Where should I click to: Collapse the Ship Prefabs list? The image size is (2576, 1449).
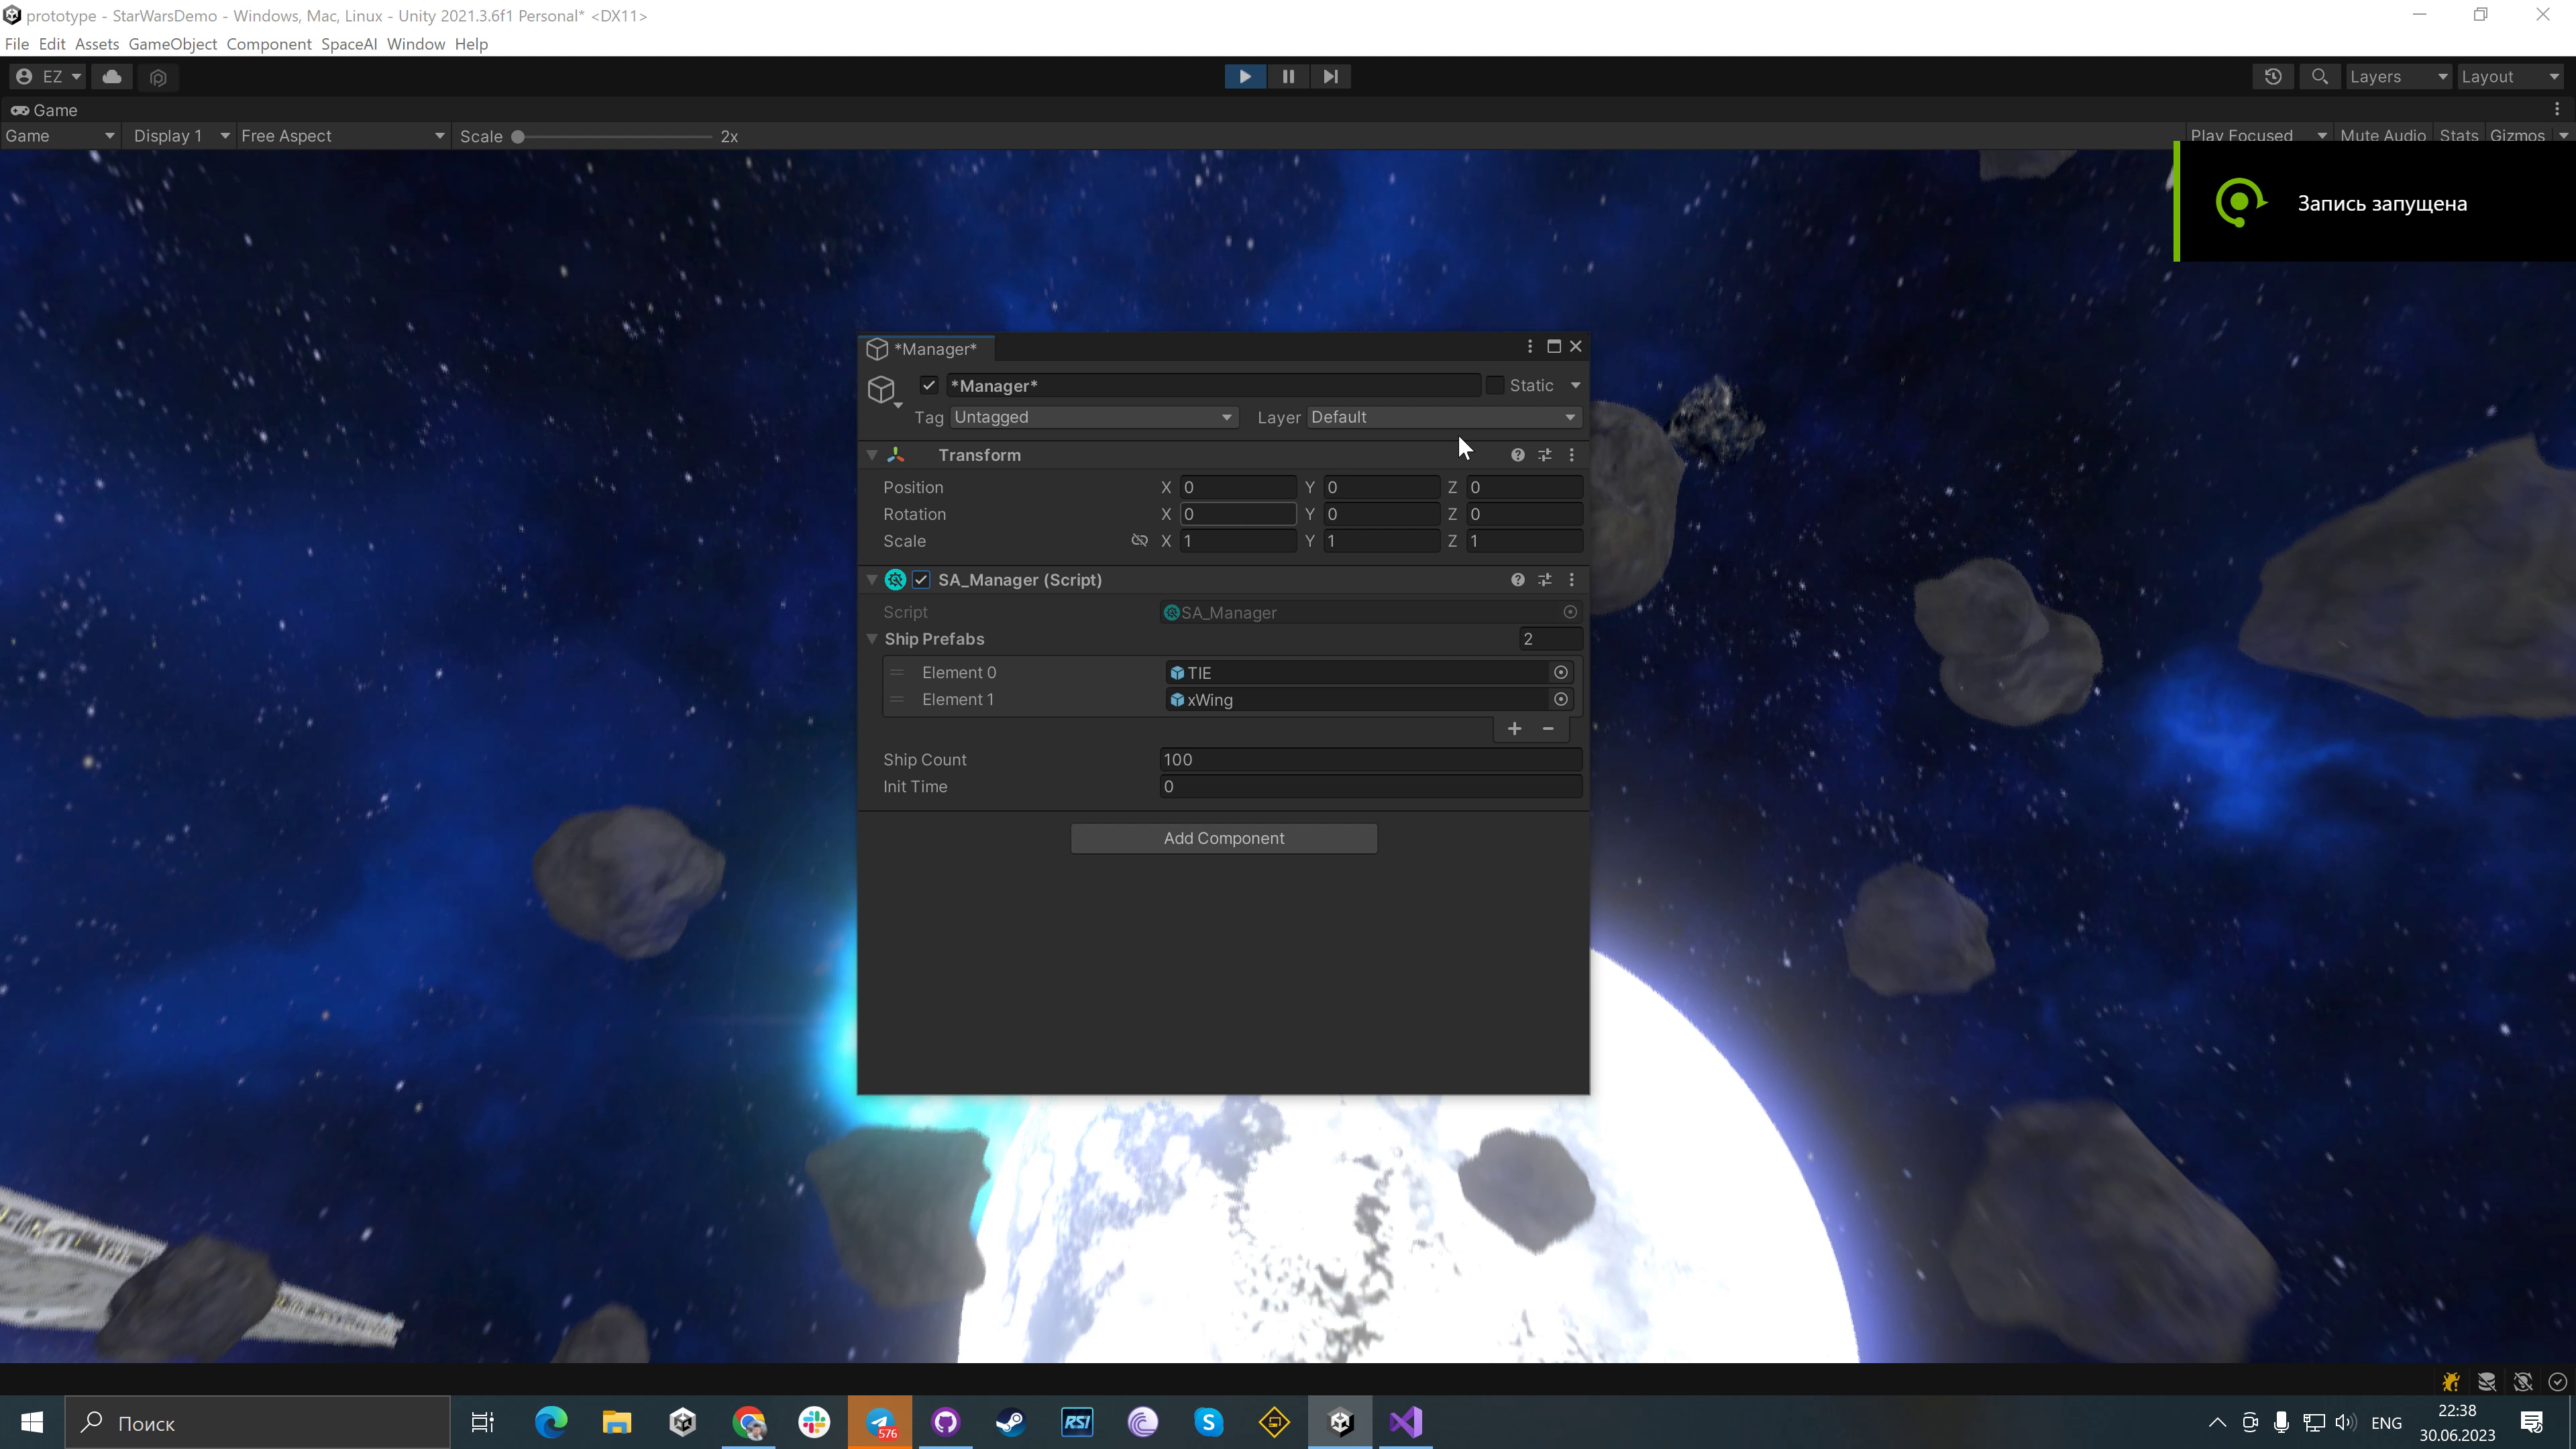pos(872,639)
